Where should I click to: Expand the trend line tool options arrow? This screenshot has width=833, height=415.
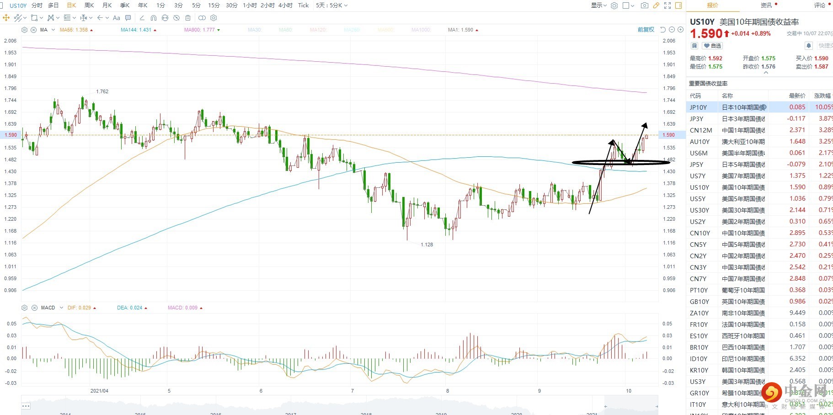(x=24, y=18)
